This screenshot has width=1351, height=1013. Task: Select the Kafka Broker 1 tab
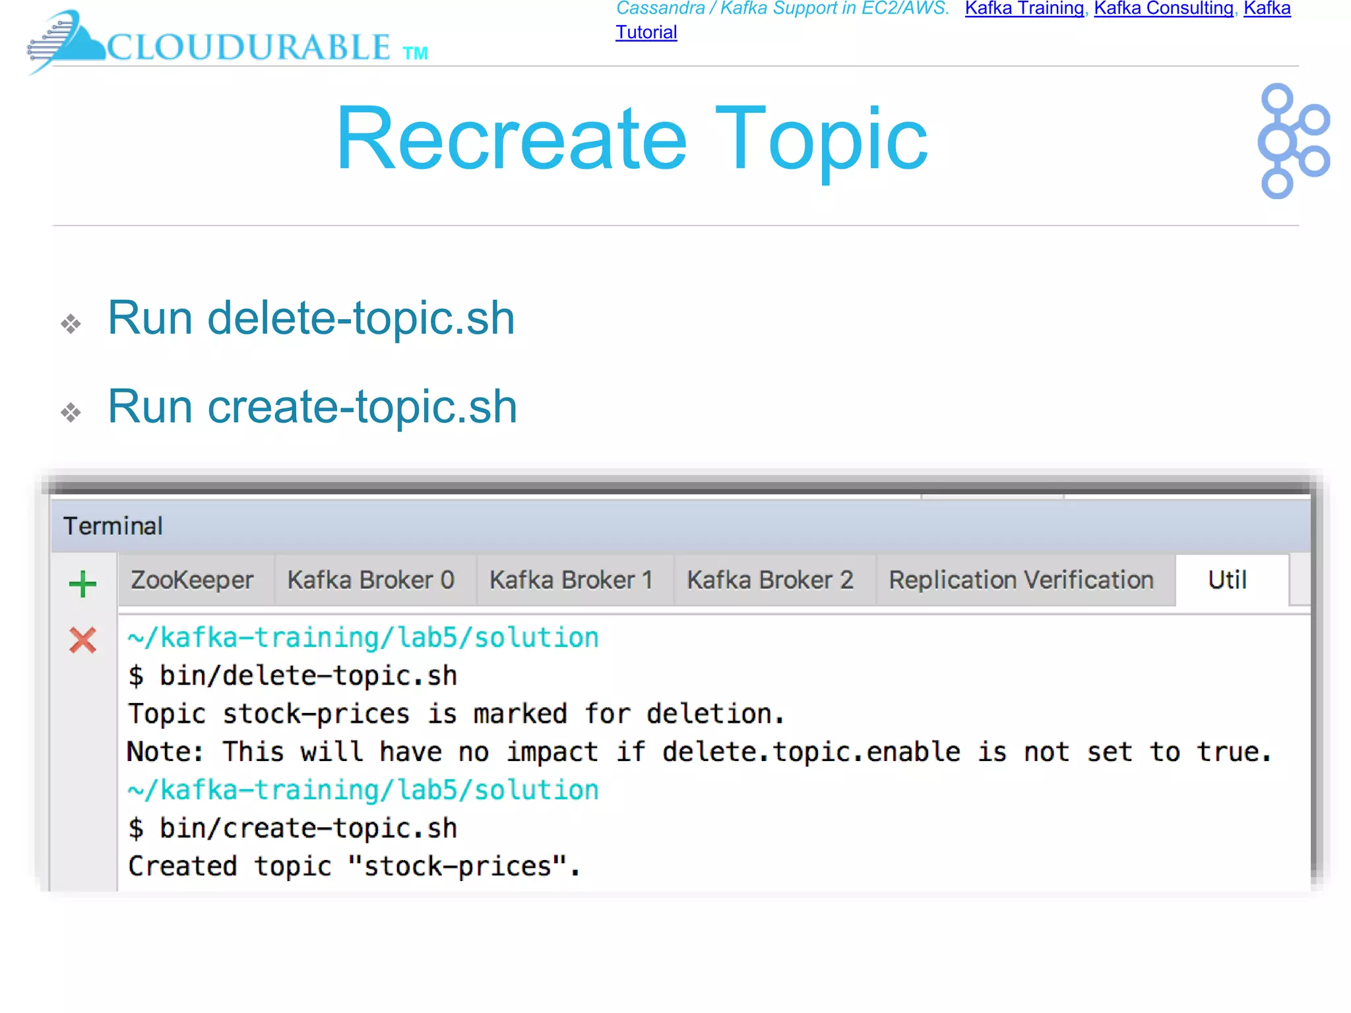571,580
